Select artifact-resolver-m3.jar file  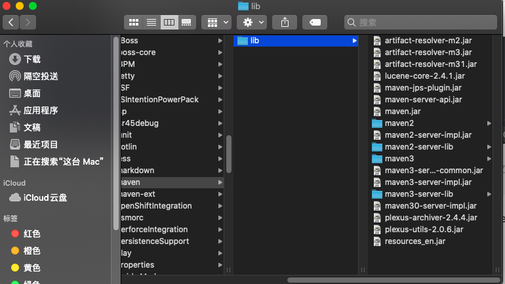click(x=422, y=52)
